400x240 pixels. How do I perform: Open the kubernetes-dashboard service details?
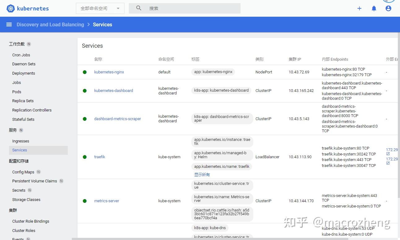(114, 90)
